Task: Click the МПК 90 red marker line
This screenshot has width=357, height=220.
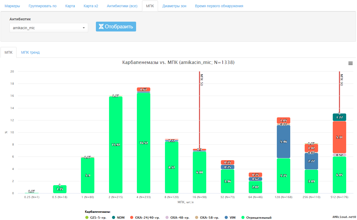Action: (339, 92)
